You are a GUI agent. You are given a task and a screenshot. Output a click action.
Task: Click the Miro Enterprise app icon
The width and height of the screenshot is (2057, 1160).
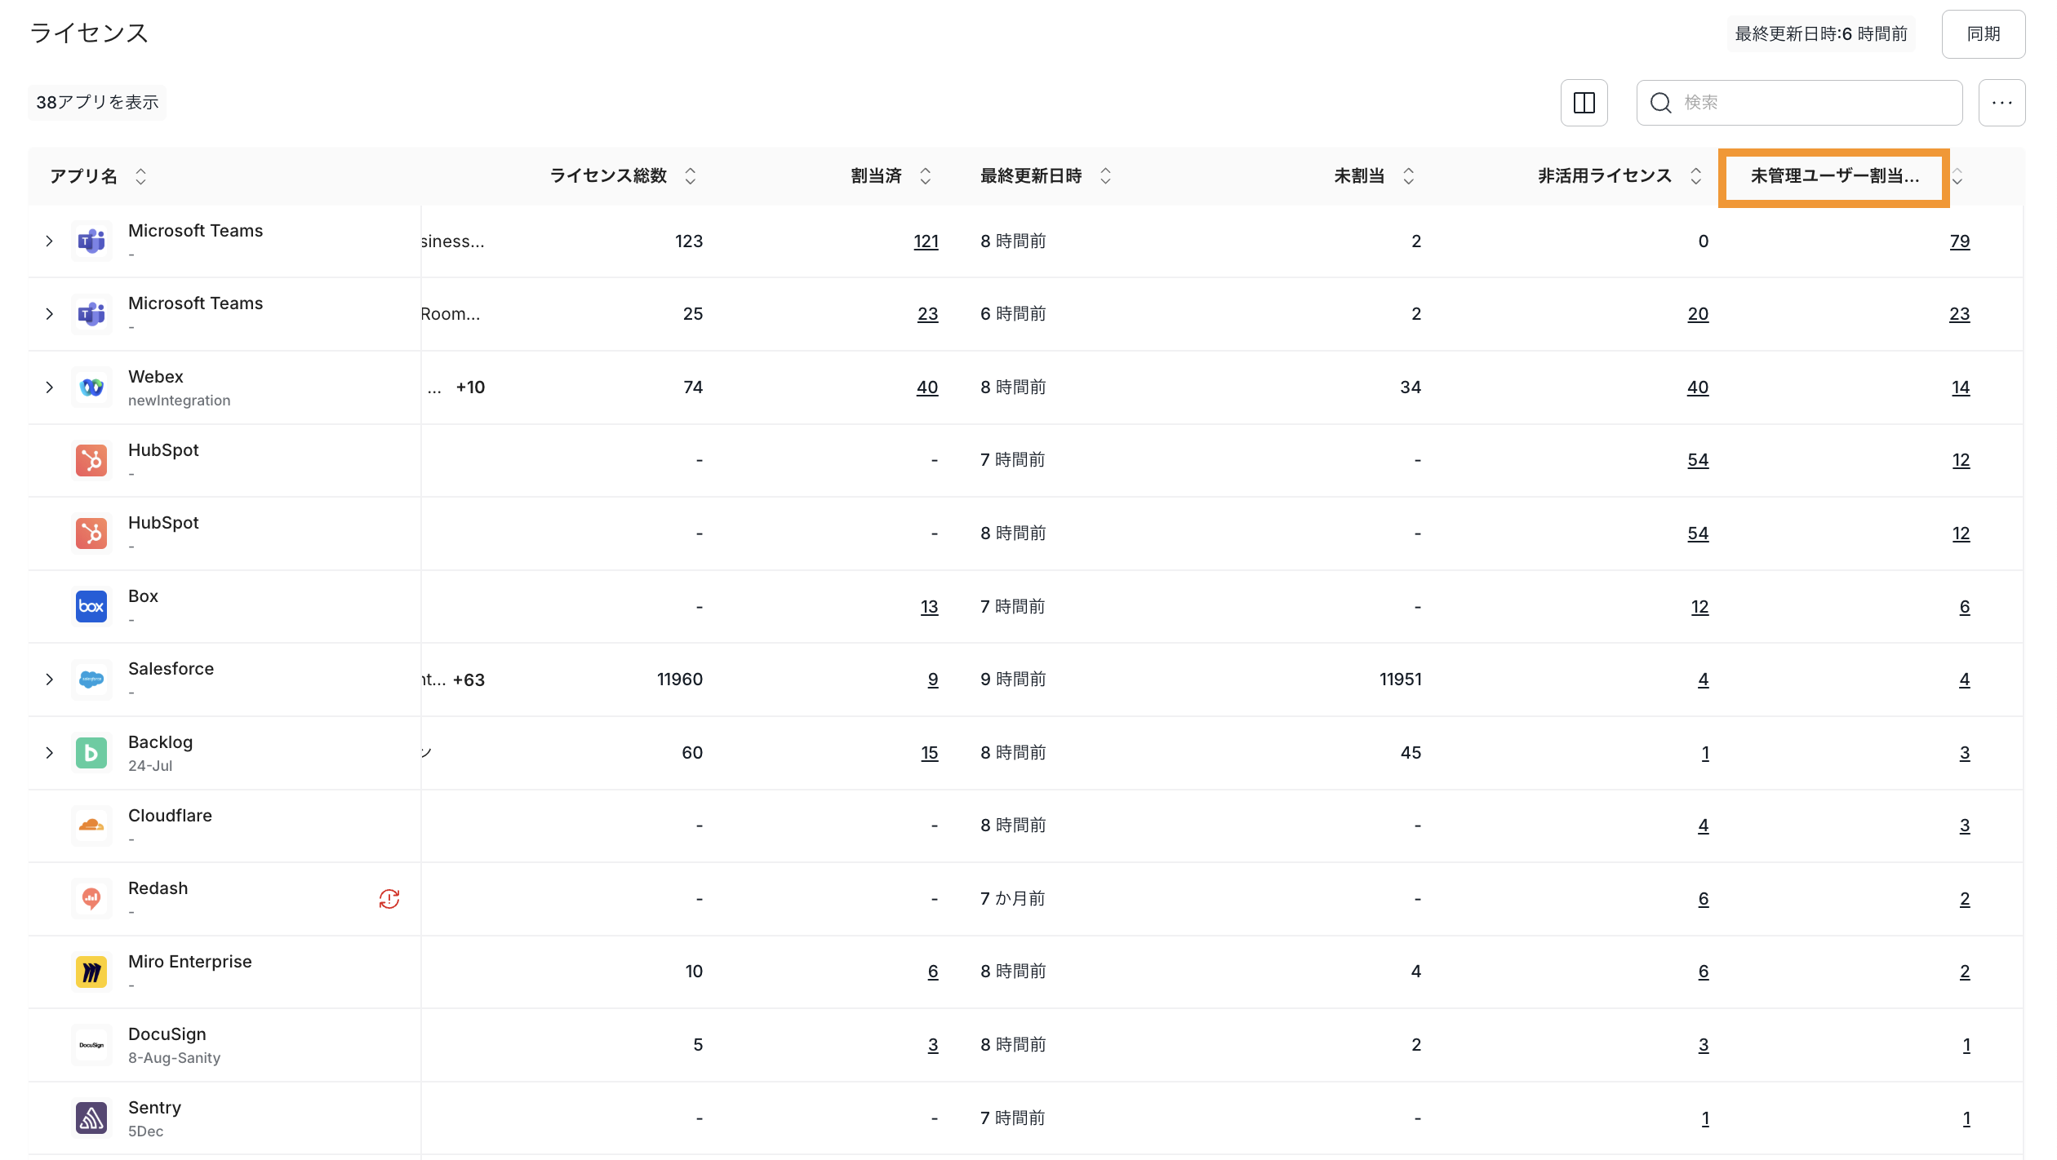tap(91, 972)
